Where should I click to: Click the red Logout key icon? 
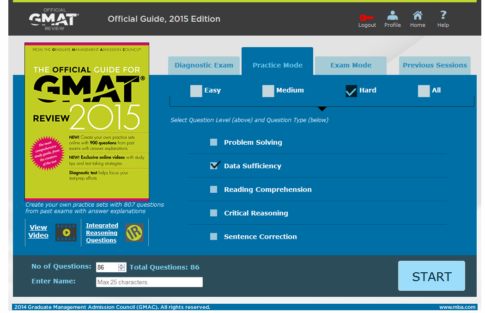(x=367, y=18)
